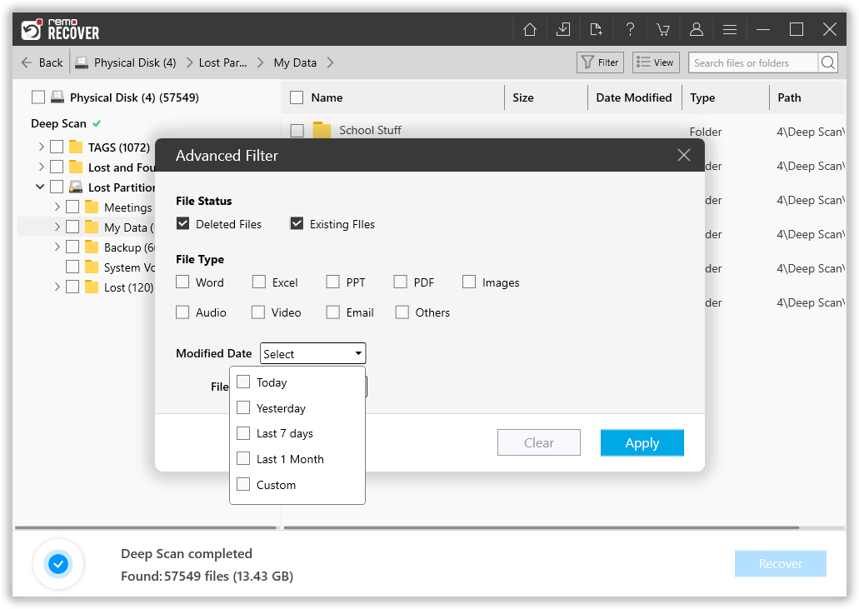859x609 pixels.
Task: Click the Physical Disk drive icon in breadcrumb
Action: [82, 62]
